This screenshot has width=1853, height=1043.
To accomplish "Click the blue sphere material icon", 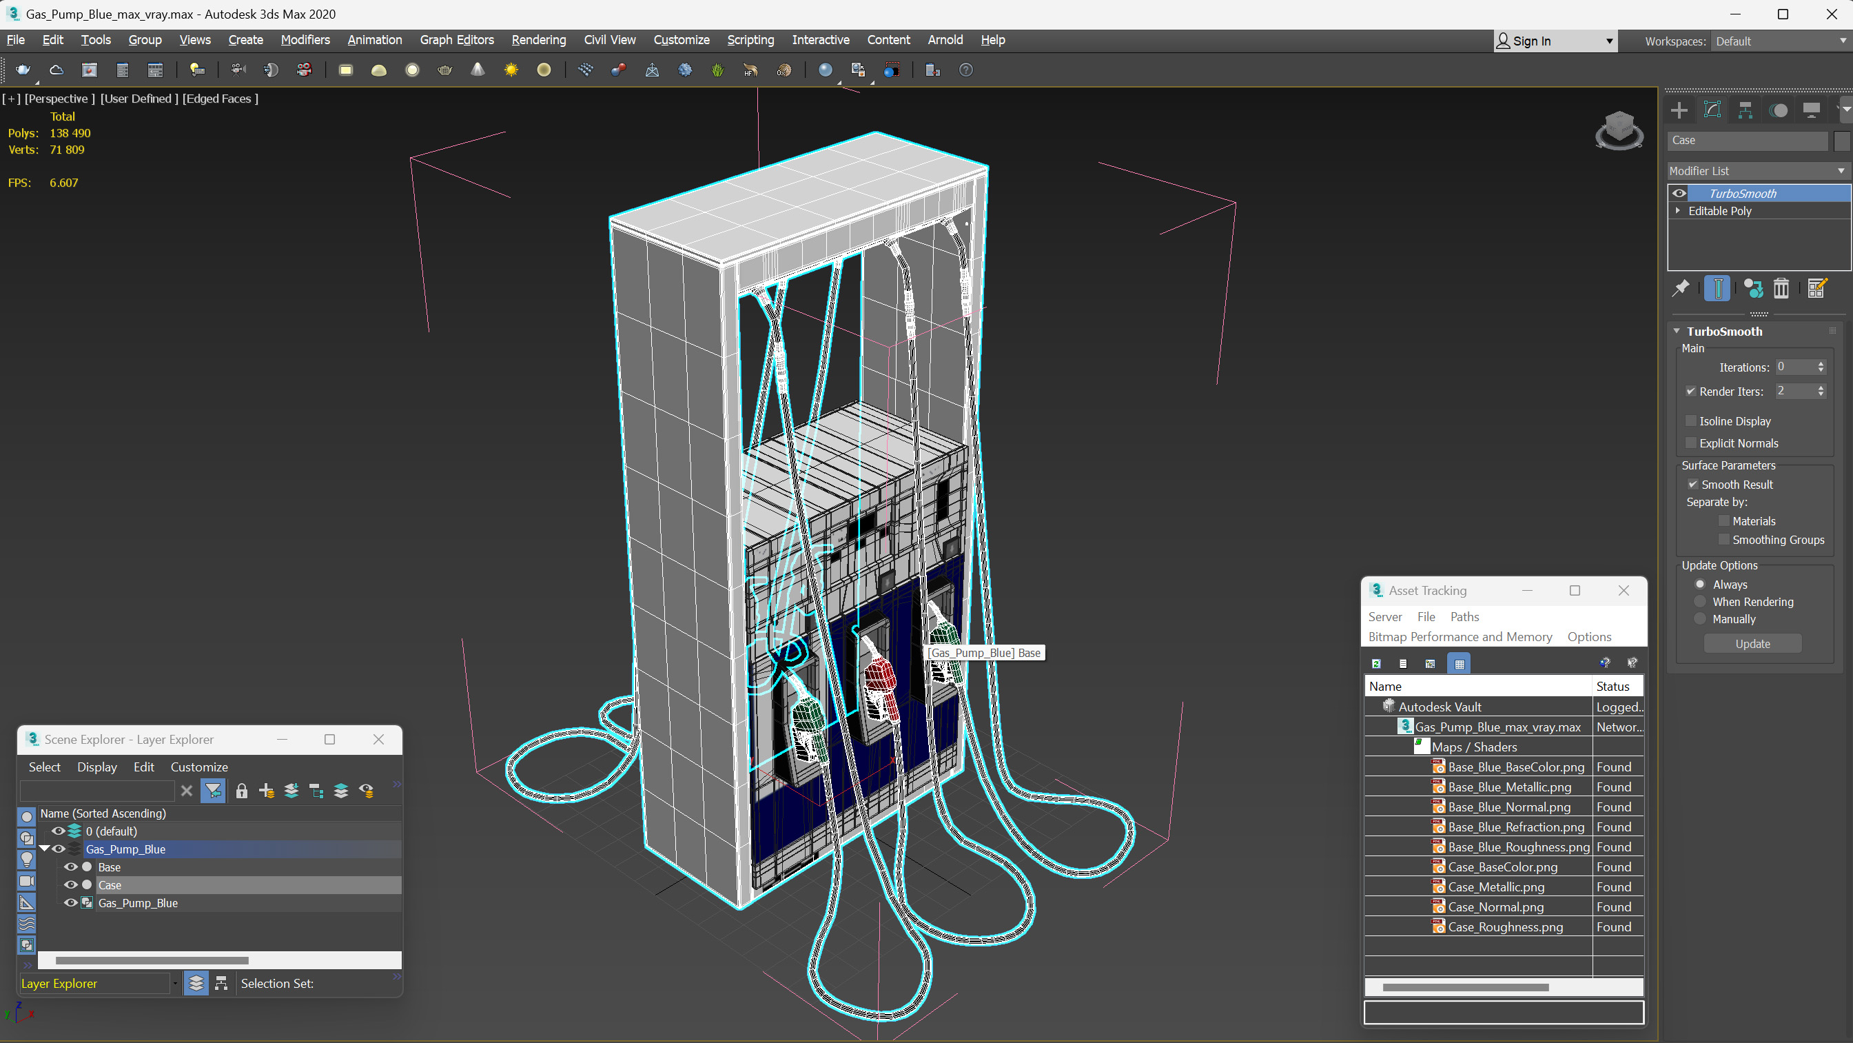I will [x=825, y=70].
